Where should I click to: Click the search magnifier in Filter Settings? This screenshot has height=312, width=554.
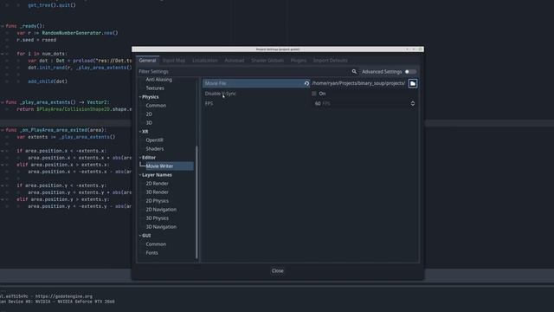pyautogui.click(x=354, y=71)
